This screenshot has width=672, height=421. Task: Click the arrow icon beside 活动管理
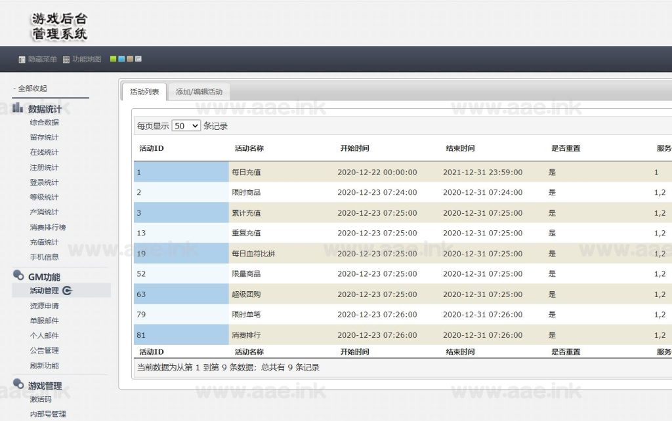67,291
